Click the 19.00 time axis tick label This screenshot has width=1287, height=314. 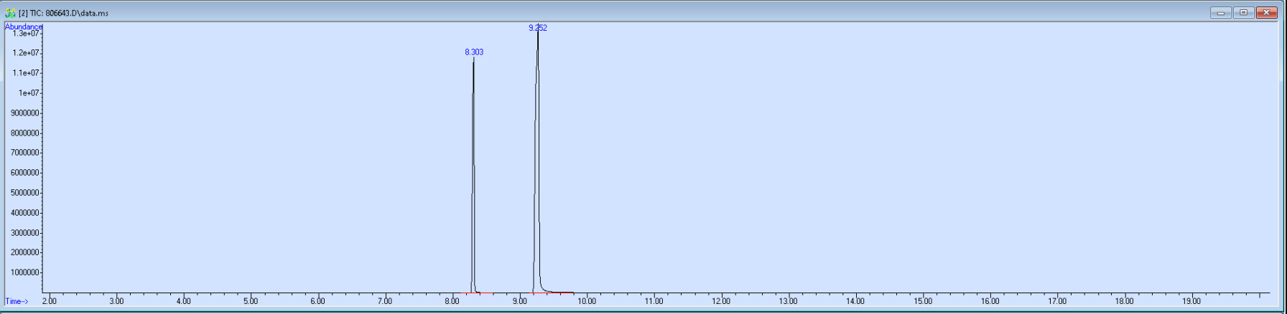click(x=1191, y=302)
